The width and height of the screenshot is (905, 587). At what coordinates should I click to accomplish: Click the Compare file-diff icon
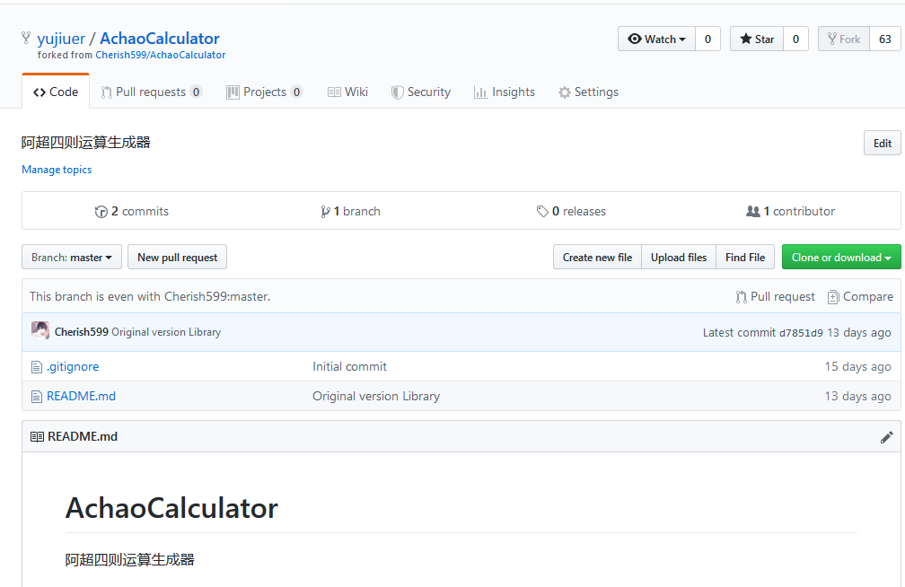coord(833,297)
